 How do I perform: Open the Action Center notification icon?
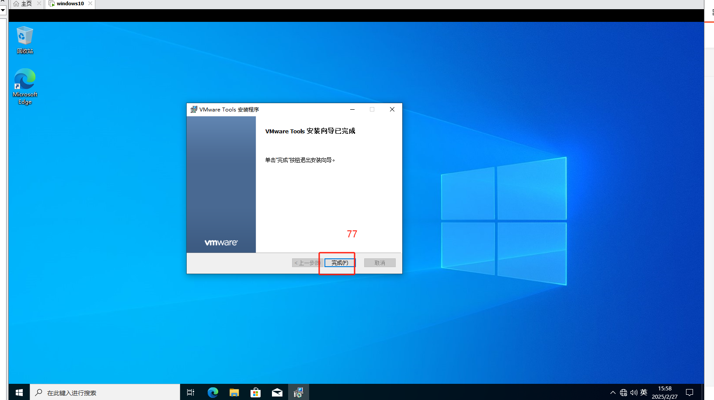(690, 392)
